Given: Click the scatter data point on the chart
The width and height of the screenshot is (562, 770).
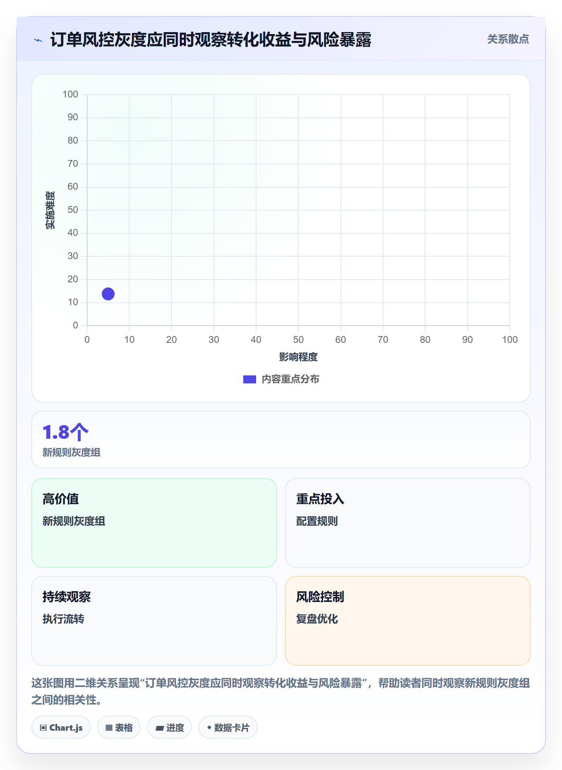Looking at the screenshot, I should tap(108, 294).
